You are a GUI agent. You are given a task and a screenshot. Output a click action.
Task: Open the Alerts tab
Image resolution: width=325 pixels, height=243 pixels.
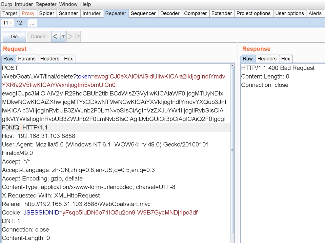pos(315,13)
